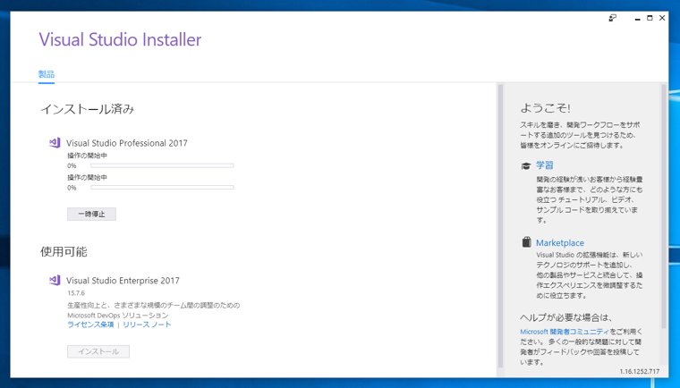Click the ヘルプが必要な場合は、 heading
This screenshot has width=680, height=388.
(x=566, y=317)
